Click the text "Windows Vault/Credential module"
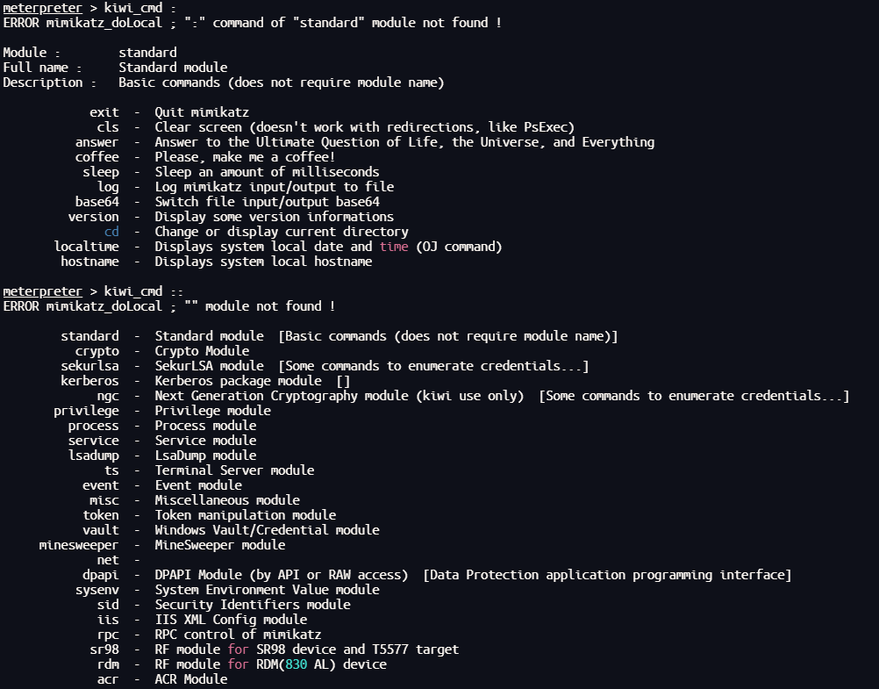The image size is (879, 689). [267, 530]
